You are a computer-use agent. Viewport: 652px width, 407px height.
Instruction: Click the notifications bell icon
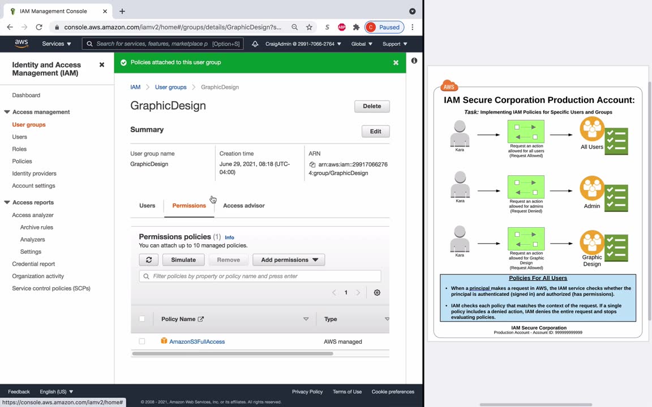[x=255, y=44]
